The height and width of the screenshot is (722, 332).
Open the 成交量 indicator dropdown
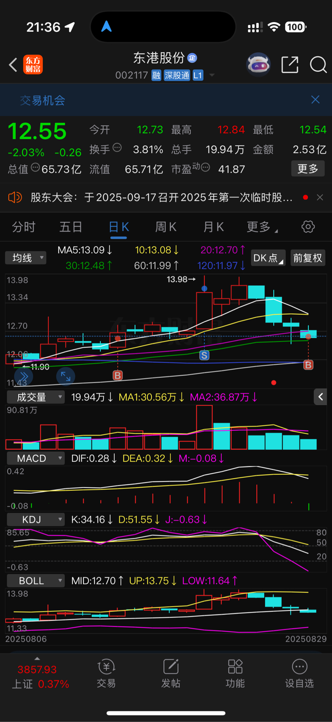(36, 397)
